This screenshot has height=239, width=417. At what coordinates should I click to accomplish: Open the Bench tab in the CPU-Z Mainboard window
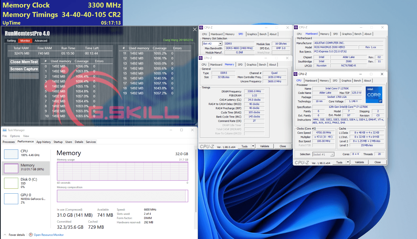click(x=358, y=34)
